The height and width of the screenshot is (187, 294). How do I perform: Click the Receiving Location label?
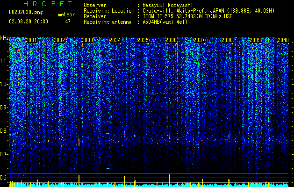(109, 11)
